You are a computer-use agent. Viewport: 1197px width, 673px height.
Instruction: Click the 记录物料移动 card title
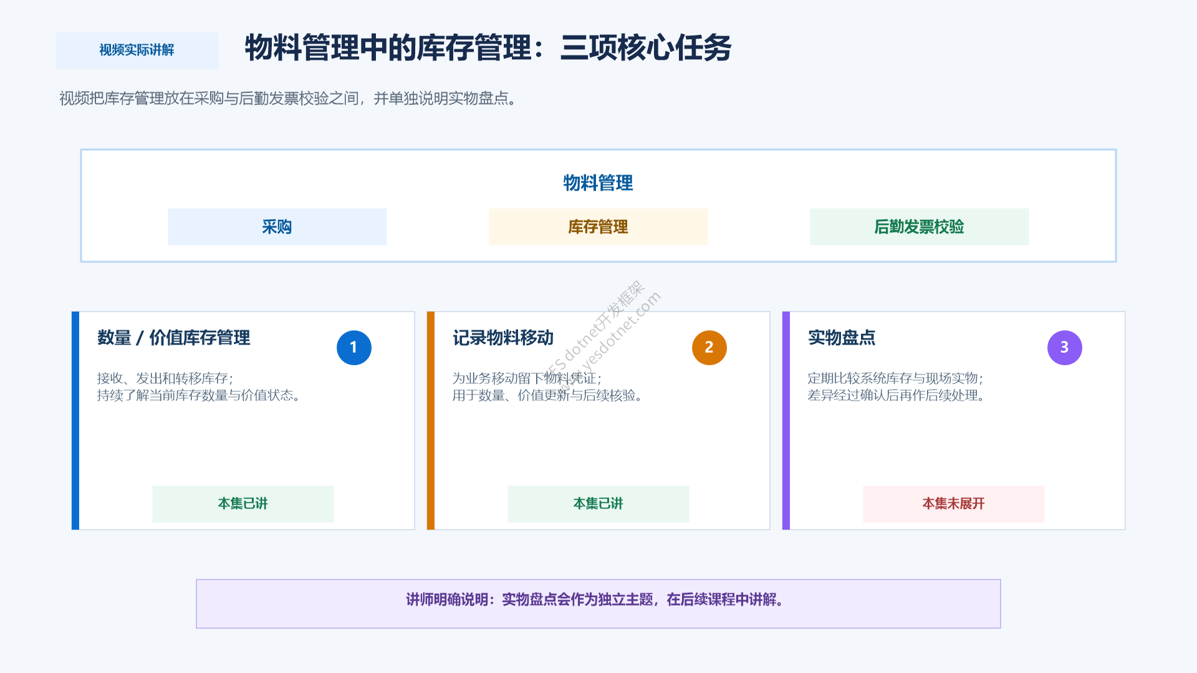[503, 338]
